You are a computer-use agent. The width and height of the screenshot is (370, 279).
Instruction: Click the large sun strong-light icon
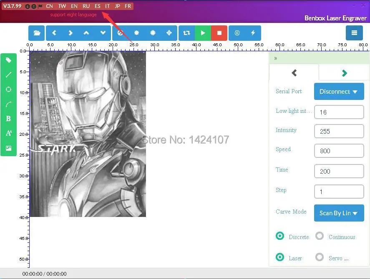click(153, 33)
